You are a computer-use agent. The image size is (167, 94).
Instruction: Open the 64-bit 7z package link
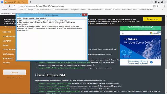point(54,89)
